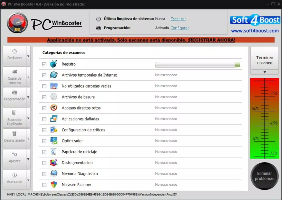Viewport: 282px width, 200px height.
Task: Click the Optimizador monitor icon
Action: coord(54,141)
